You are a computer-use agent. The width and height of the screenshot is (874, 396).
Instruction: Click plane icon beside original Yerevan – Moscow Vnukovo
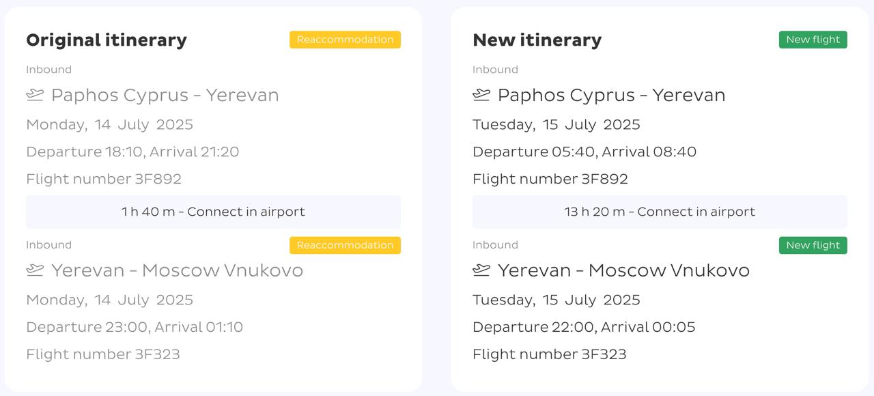(x=35, y=270)
